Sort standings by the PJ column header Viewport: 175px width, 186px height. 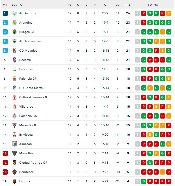coord(70,5)
